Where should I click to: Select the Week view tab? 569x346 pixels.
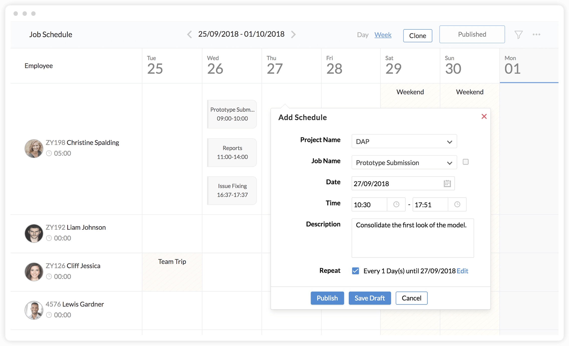(x=383, y=35)
